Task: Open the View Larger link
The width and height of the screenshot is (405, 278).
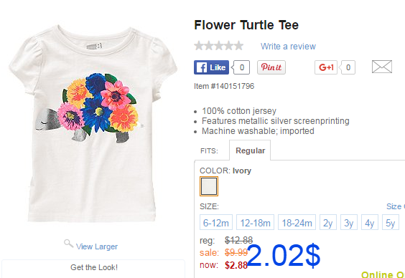Action: click(x=97, y=246)
